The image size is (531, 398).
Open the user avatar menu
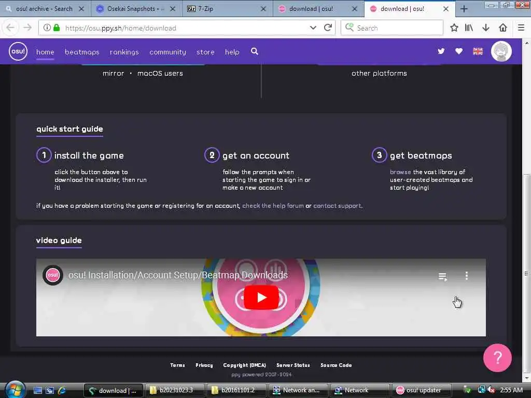pyautogui.click(x=501, y=51)
